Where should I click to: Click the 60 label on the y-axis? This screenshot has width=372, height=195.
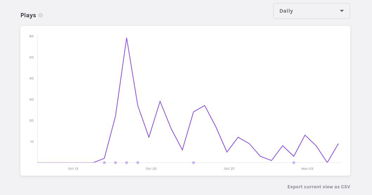32,36
